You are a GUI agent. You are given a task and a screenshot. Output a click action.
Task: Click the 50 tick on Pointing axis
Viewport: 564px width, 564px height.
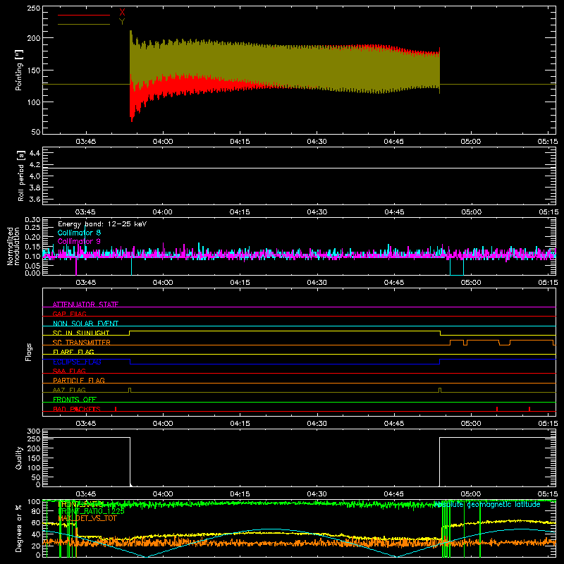coord(36,132)
